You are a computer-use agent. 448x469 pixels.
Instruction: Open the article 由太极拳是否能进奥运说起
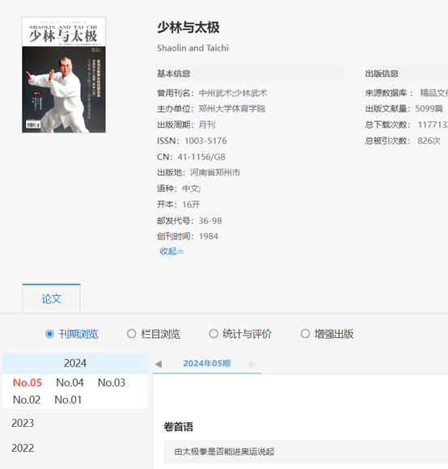point(224,452)
